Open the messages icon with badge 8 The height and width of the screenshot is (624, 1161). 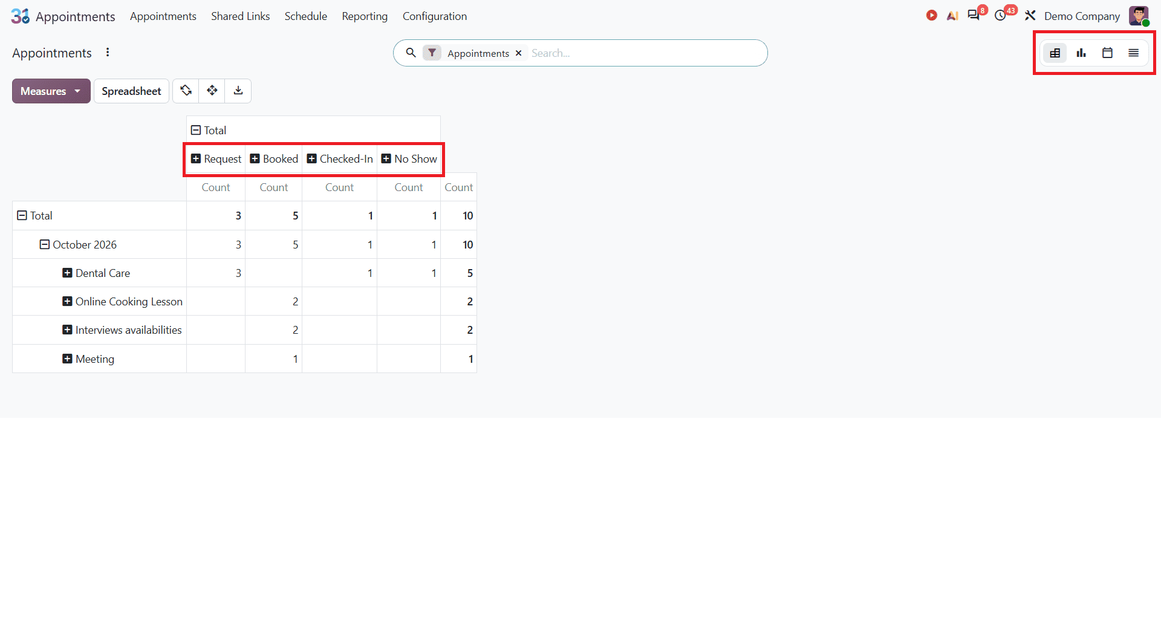[975, 15]
